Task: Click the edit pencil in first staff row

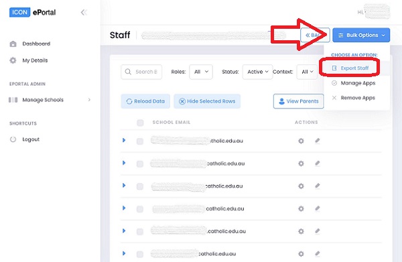Action: coord(318,141)
